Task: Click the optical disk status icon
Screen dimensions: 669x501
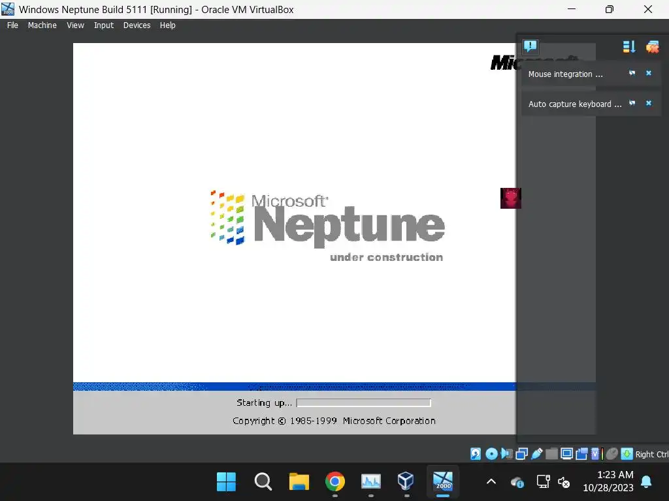Action: pos(491,454)
